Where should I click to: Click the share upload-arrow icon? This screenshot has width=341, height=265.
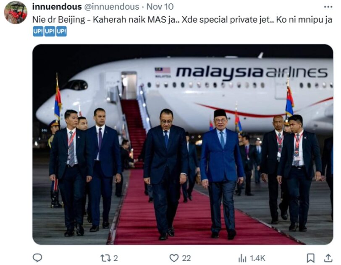(328, 258)
